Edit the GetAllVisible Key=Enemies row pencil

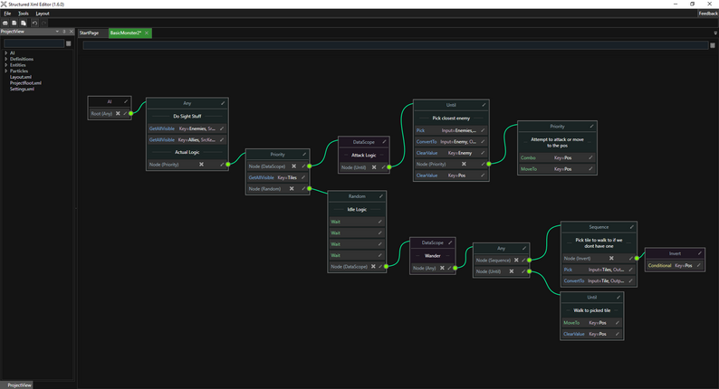tap(222, 128)
